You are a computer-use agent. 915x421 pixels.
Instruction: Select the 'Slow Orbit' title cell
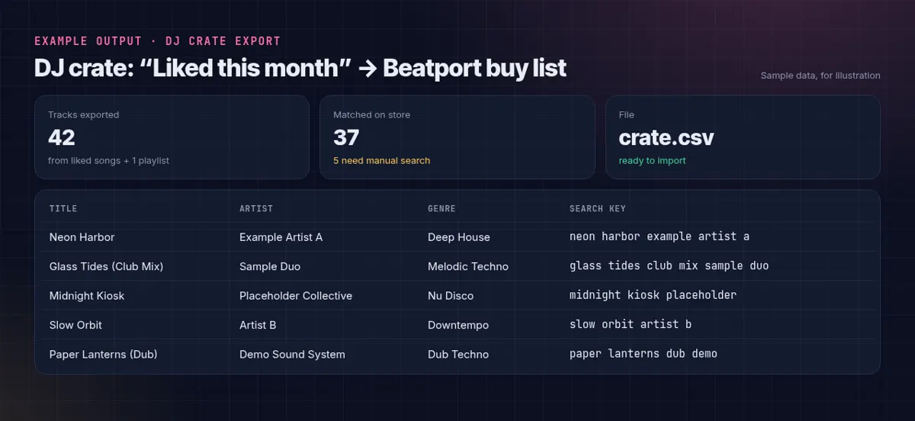[x=75, y=325]
